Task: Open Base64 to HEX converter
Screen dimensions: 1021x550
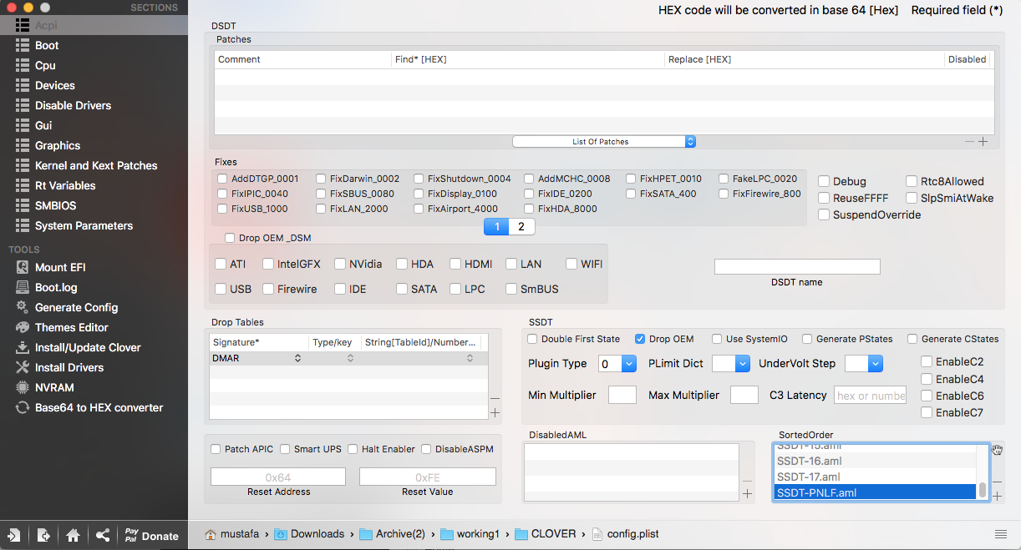Action: pos(99,407)
